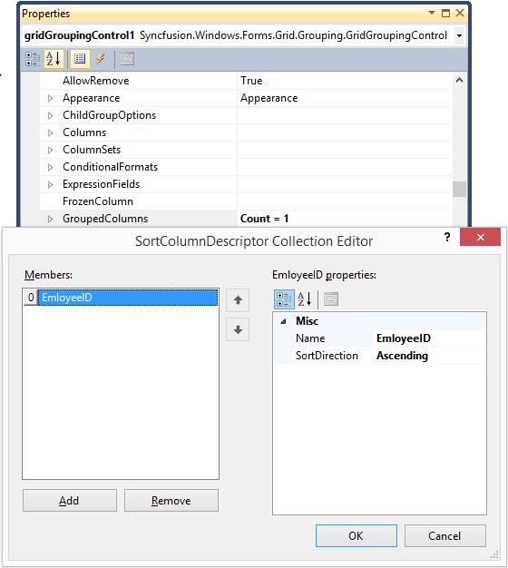The width and height of the screenshot is (508, 568).
Task: Expand the Appearance property node
Action: coord(50,98)
